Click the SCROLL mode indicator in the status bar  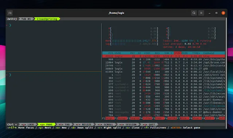point(105,124)
